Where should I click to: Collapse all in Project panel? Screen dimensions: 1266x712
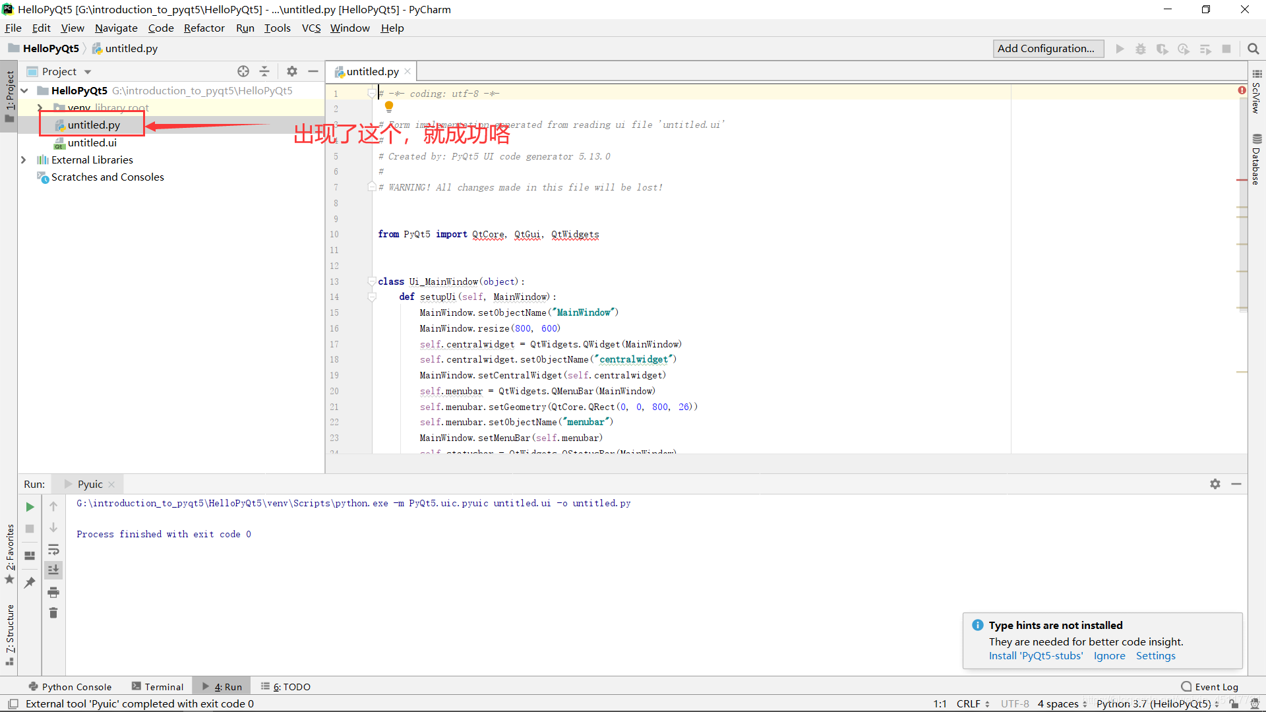tap(264, 71)
